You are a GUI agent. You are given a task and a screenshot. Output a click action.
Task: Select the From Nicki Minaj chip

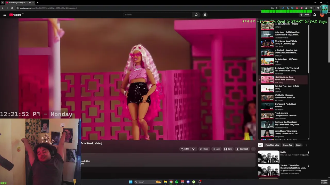point(272,145)
